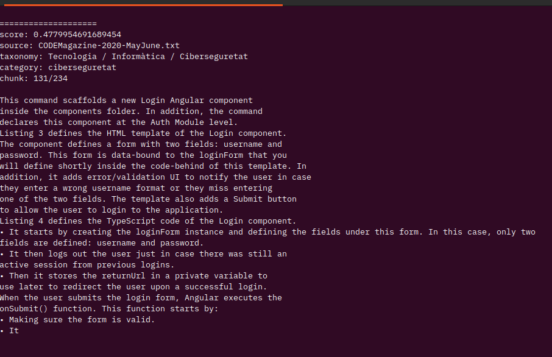Click the chunk number 131/234
Image resolution: width=552 pixels, height=357 pixels.
[51, 78]
